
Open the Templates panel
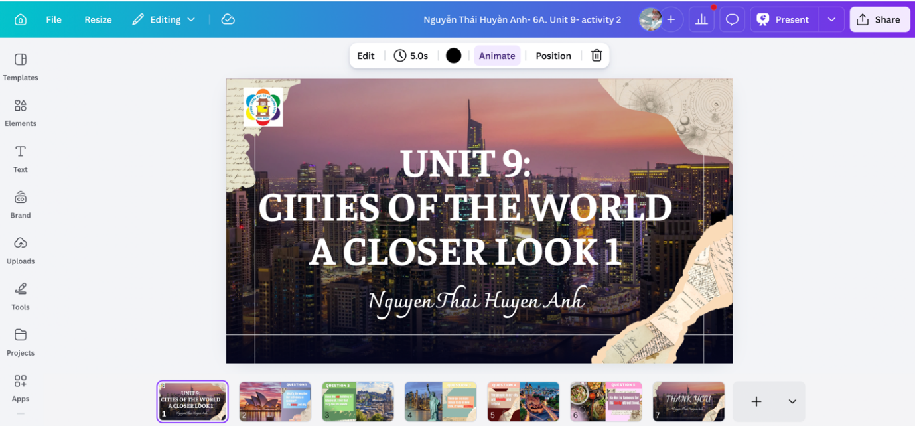[x=21, y=67]
